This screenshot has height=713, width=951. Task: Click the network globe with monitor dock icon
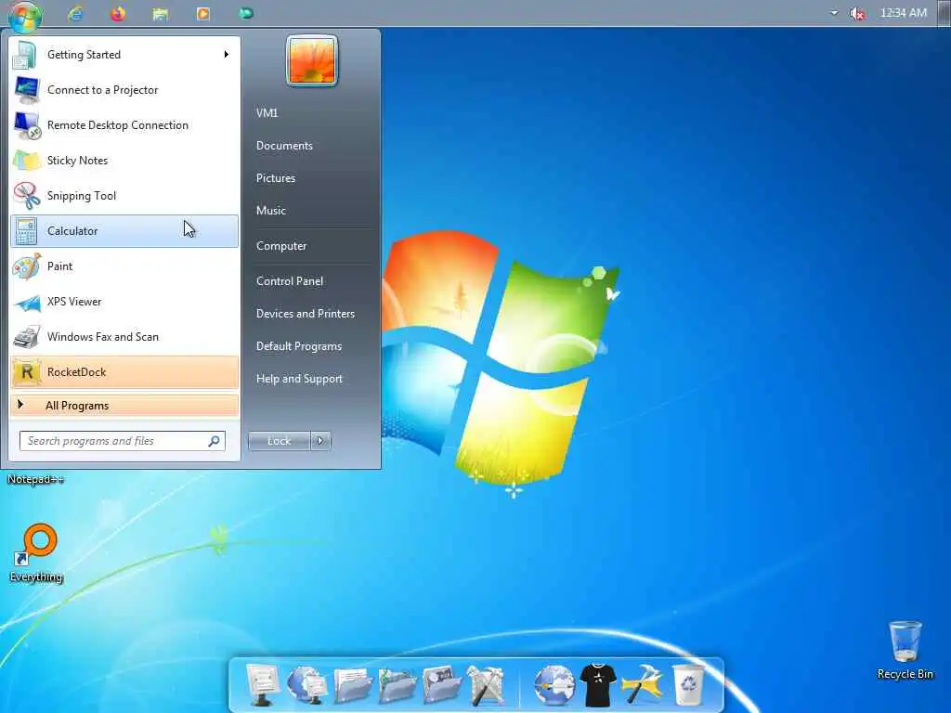(307, 685)
